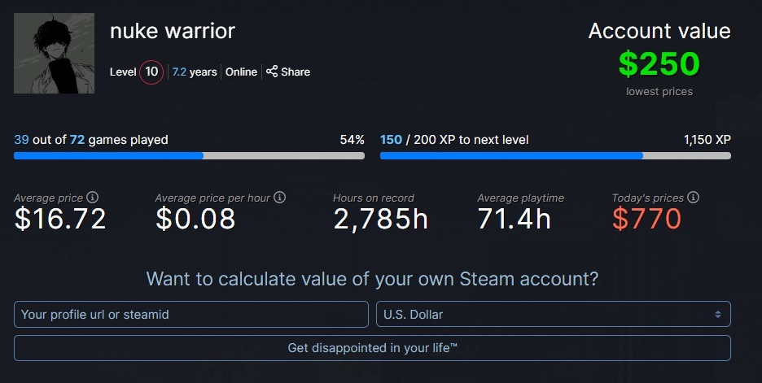
Task: Click the profile url or steamid field
Action: tap(191, 314)
